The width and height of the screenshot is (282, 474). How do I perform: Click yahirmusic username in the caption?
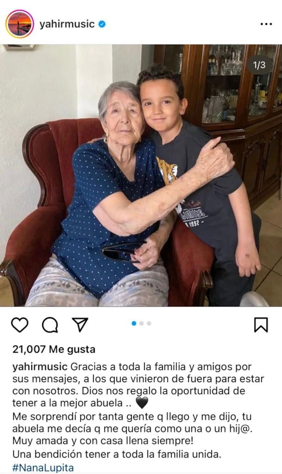pyautogui.click(x=39, y=367)
